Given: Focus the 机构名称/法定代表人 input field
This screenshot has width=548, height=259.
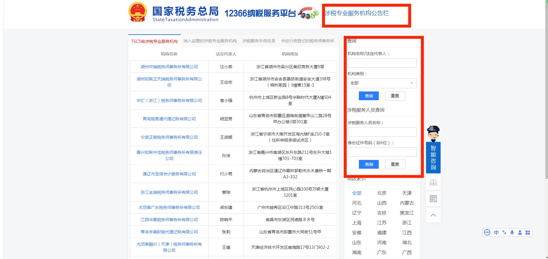Looking at the screenshot, I should [x=382, y=63].
